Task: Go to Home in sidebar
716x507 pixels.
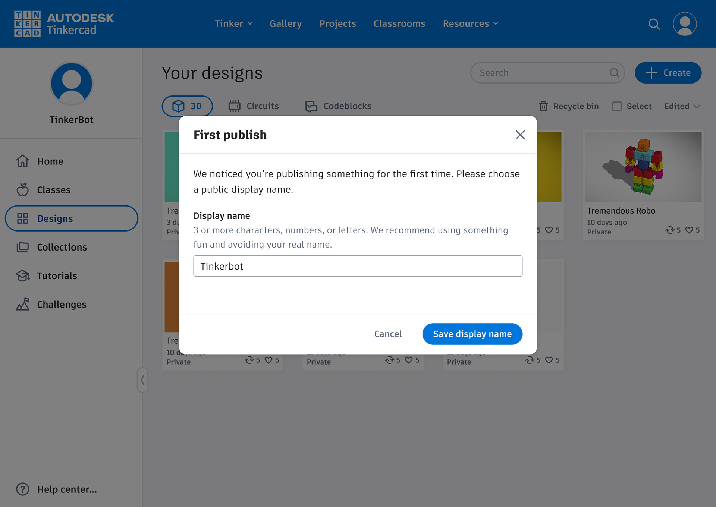Action: coord(50,161)
